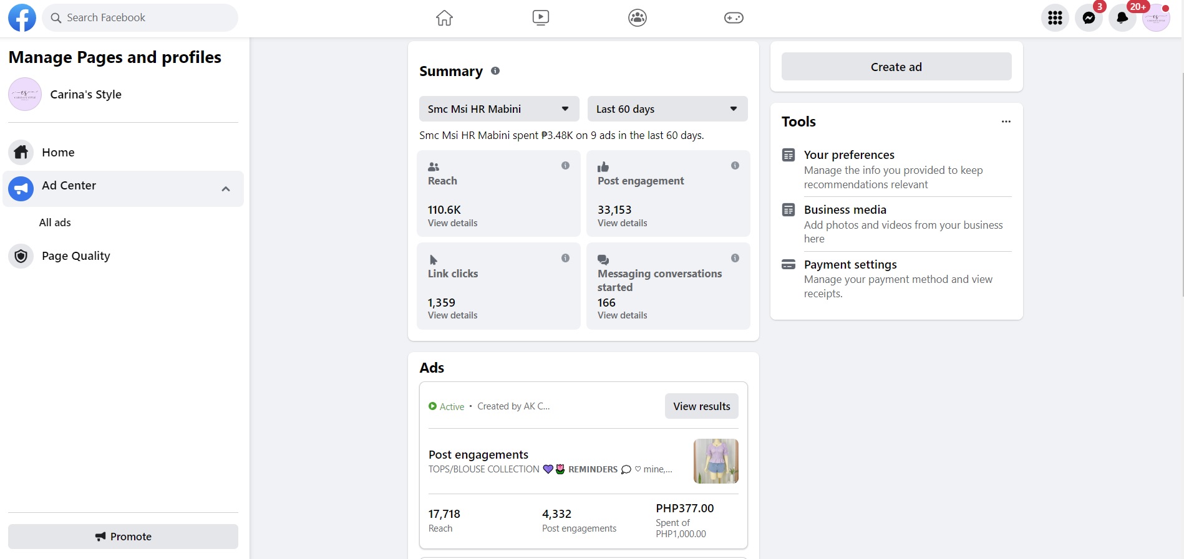The image size is (1184, 559).
Task: Open Facebook Home feed icon
Action: (444, 18)
